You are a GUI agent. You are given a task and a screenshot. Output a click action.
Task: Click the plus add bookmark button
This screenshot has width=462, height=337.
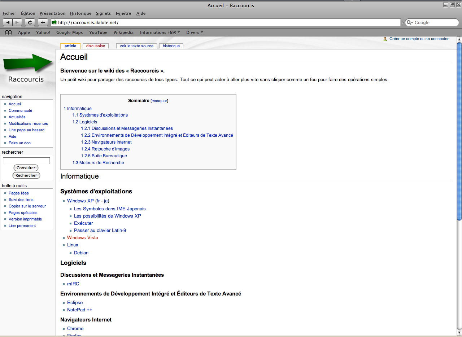coord(43,22)
